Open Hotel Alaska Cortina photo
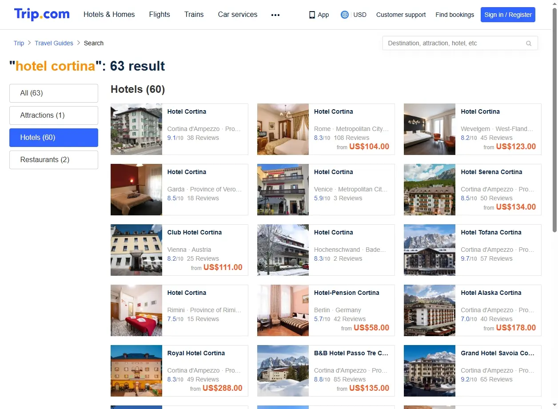Viewport: 558px width, 409px height. tap(430, 310)
